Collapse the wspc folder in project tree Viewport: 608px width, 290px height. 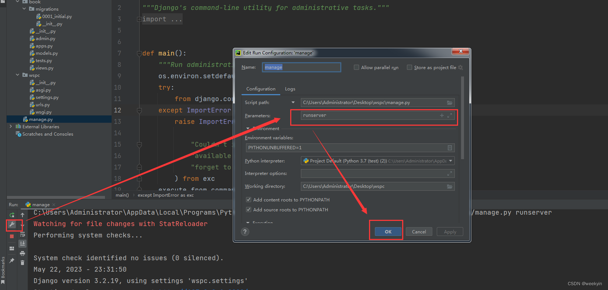(x=17, y=75)
